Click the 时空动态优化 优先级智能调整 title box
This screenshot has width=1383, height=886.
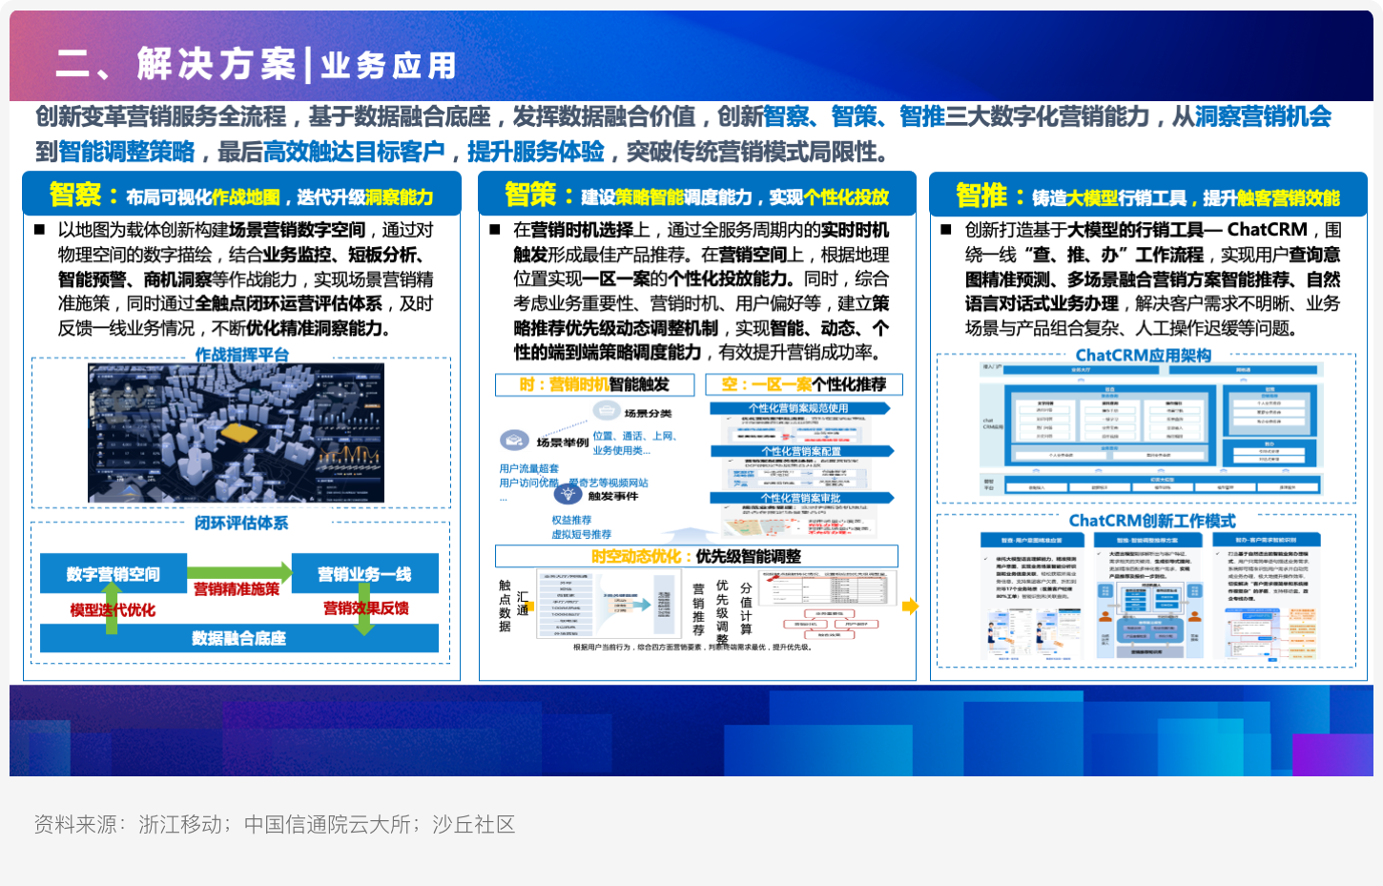[x=696, y=556]
